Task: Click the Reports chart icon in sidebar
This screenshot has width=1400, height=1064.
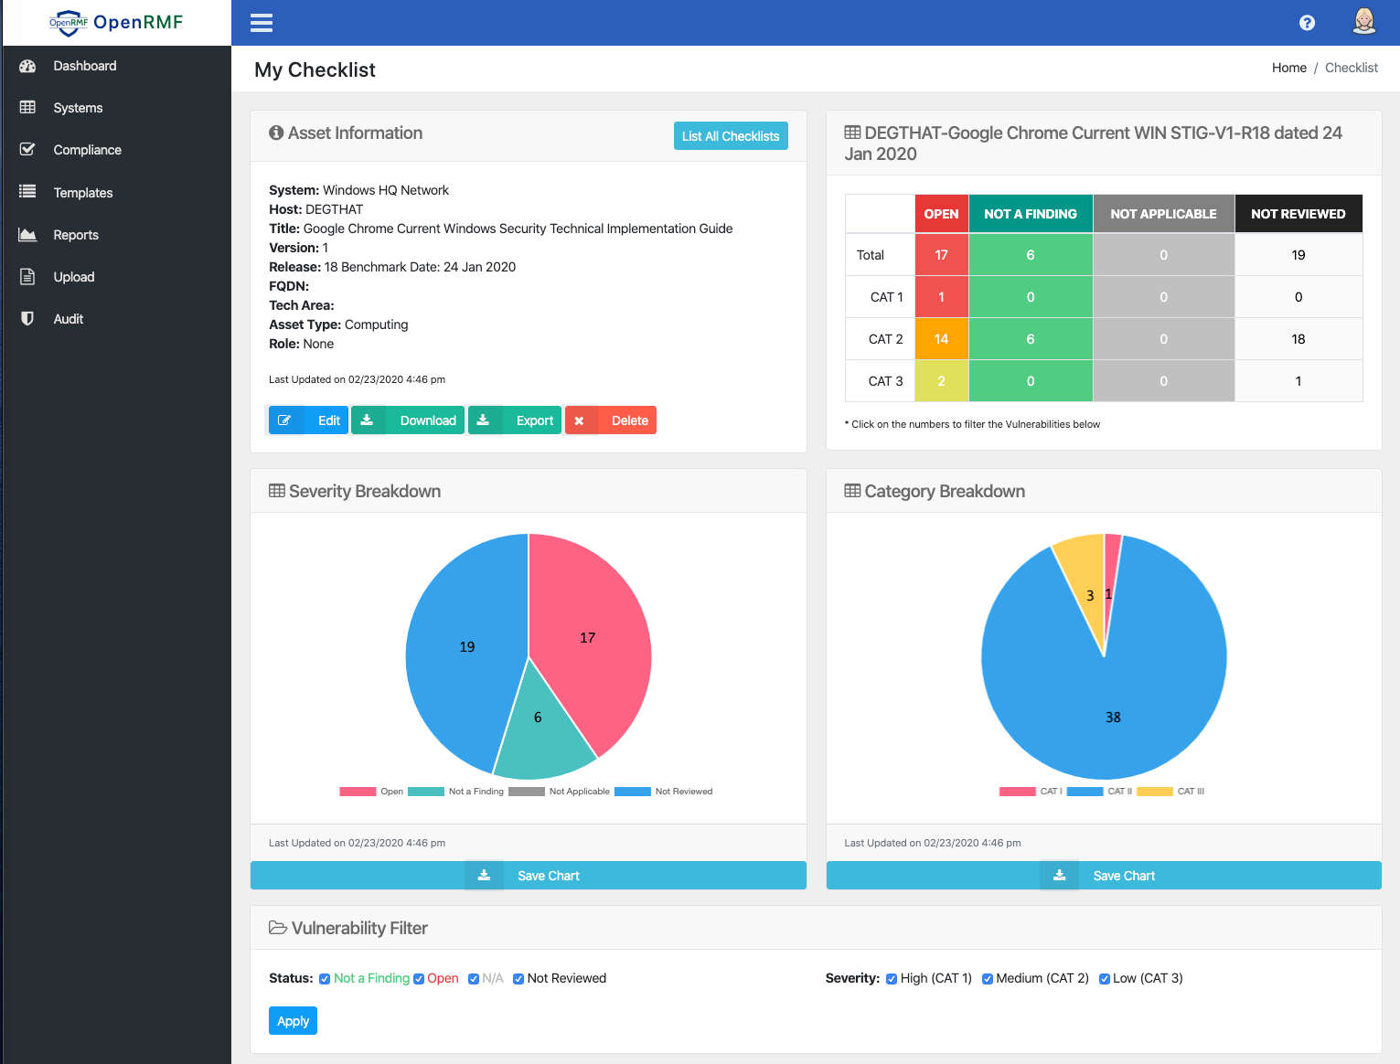Action: coord(27,235)
